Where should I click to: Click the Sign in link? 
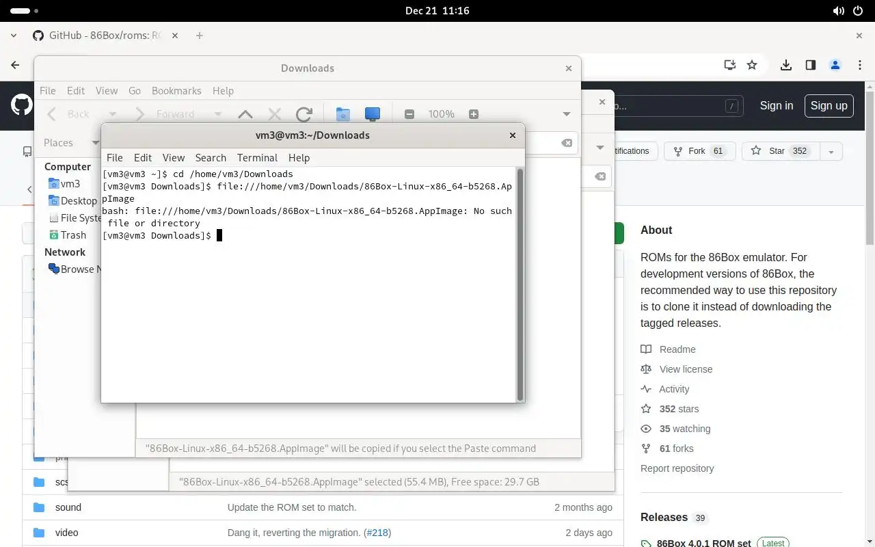tap(777, 105)
